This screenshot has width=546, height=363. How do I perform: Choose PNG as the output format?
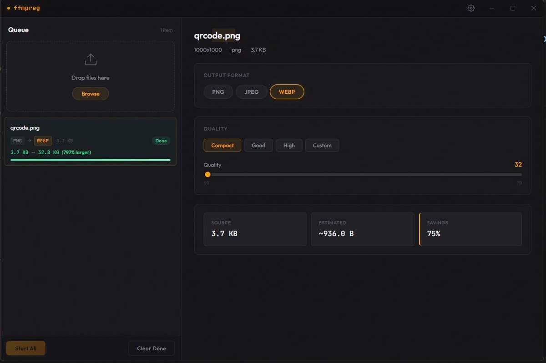coord(218,92)
